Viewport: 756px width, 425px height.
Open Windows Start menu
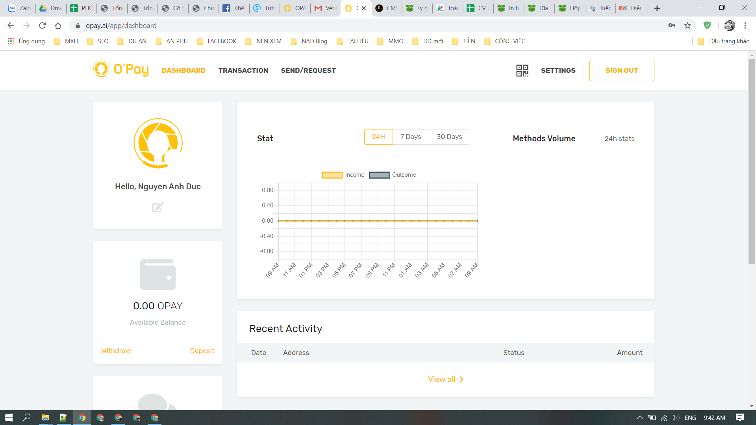coord(9,418)
